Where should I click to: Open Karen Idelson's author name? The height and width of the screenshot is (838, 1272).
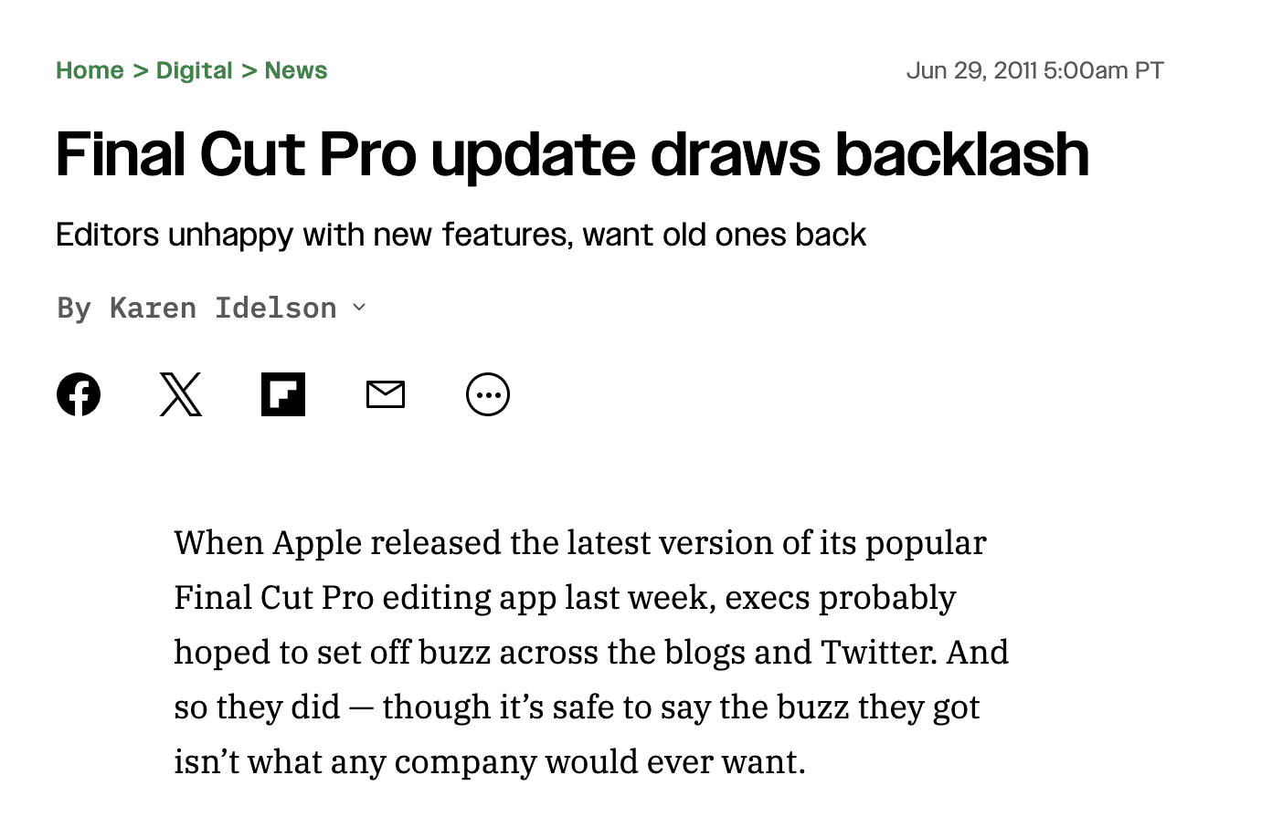coord(223,308)
